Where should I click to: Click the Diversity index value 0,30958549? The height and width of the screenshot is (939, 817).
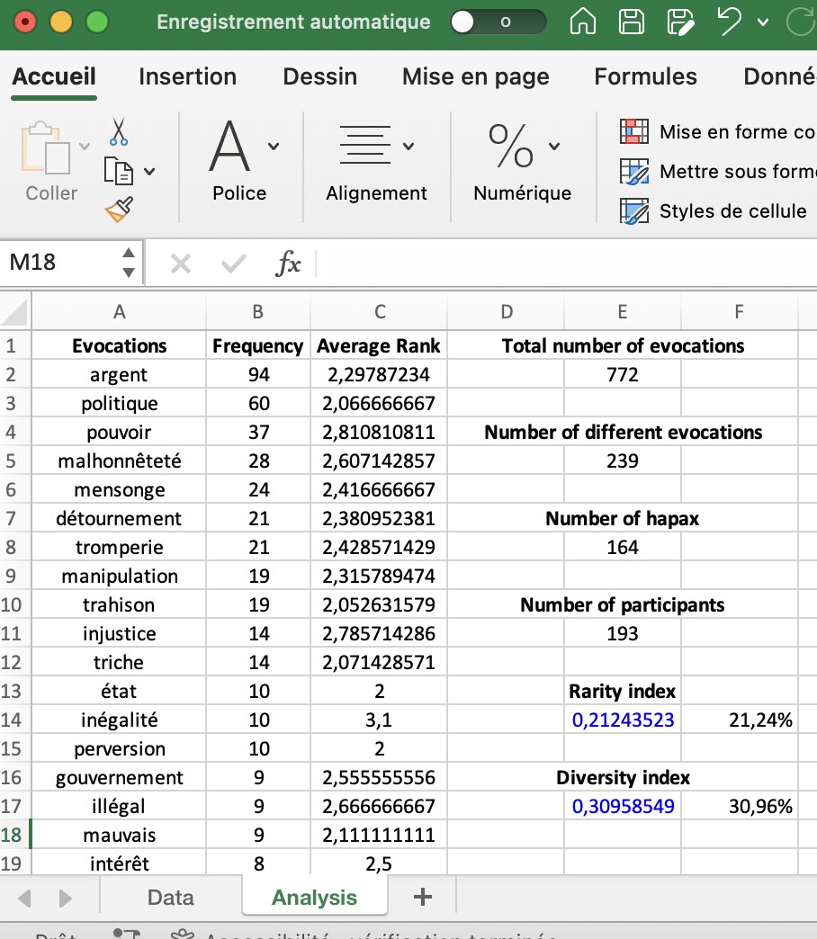[623, 806]
